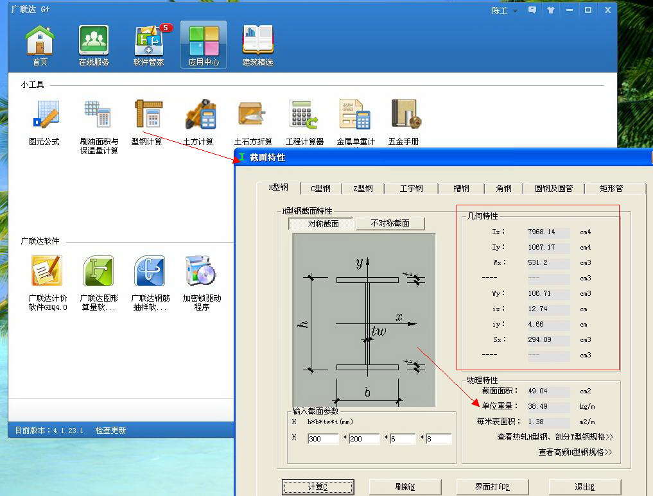This screenshot has width=653, height=496.
Task: Click the b input field showing 200
Action: pos(364,439)
